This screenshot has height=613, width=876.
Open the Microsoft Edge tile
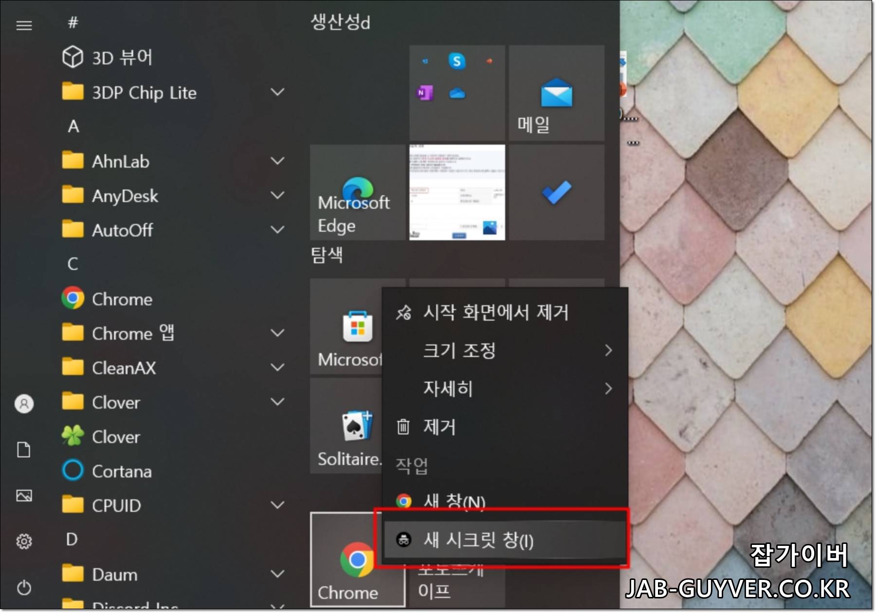(357, 192)
